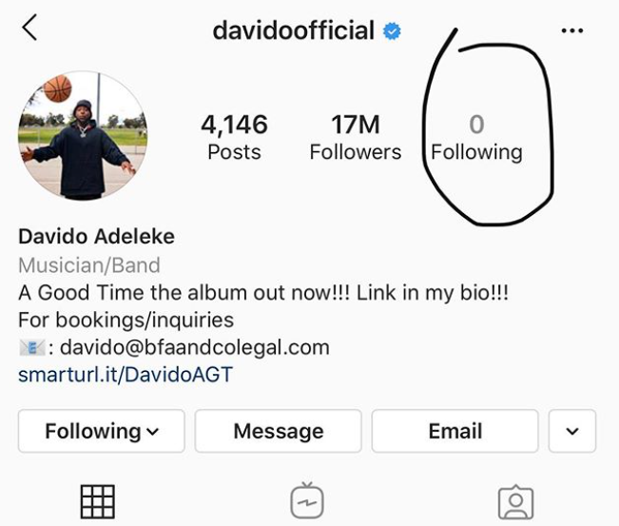Open the smarturl.it/DavidoAGT link

126,375
